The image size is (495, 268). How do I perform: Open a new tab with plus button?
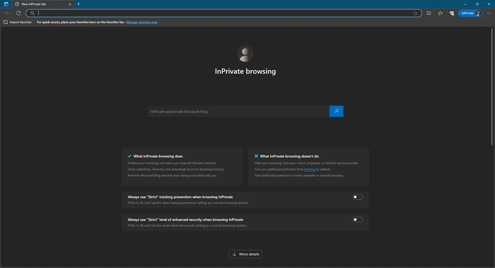pyautogui.click(x=78, y=4)
